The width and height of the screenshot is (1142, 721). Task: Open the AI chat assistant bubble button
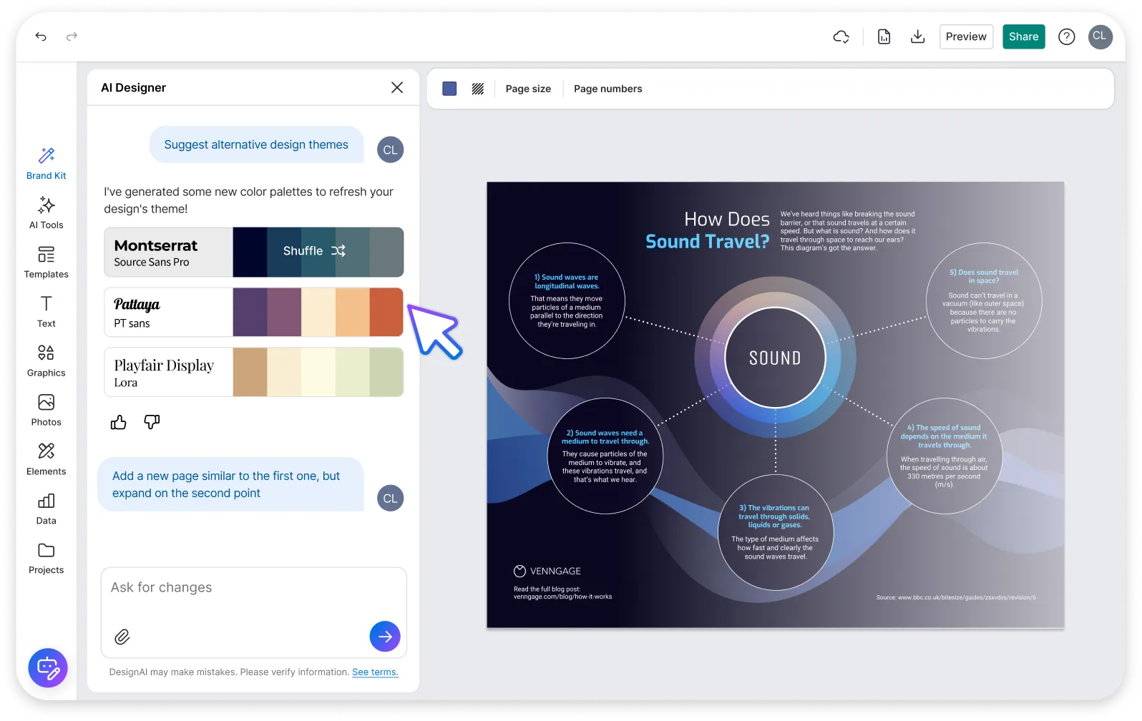pyautogui.click(x=48, y=668)
